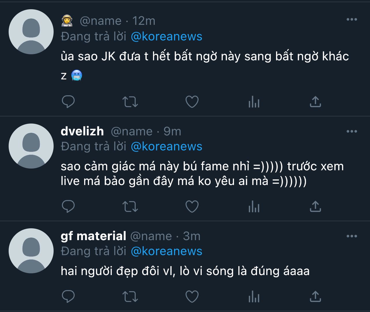Open @koreanews link in dvelizh's reply

(167, 146)
